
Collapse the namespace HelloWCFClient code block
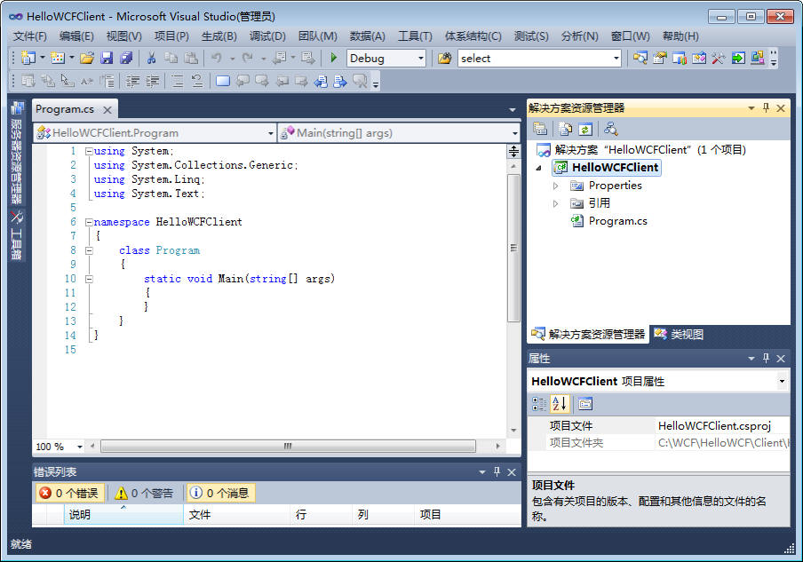(89, 222)
